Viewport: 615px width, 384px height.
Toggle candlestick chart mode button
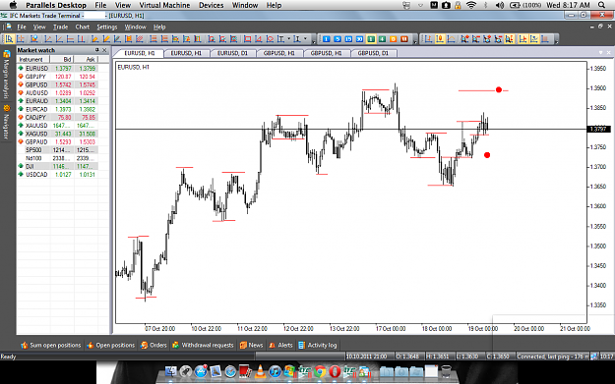click(440, 38)
